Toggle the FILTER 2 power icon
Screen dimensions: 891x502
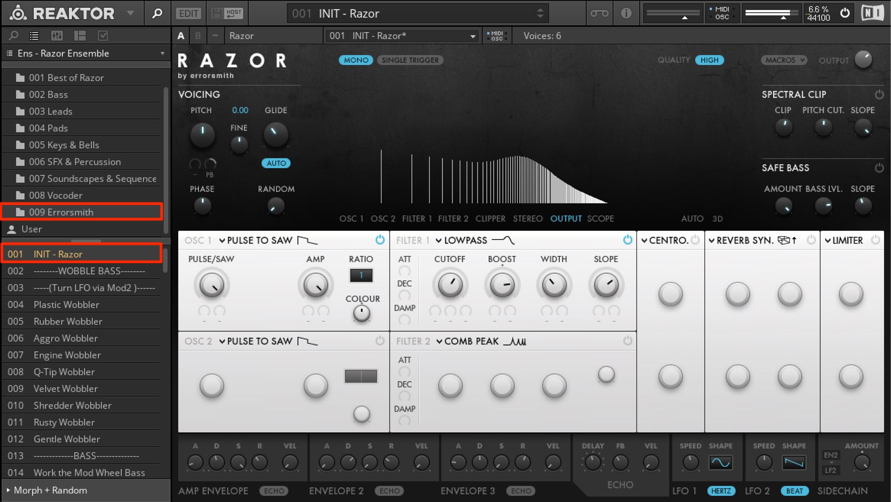[628, 341]
